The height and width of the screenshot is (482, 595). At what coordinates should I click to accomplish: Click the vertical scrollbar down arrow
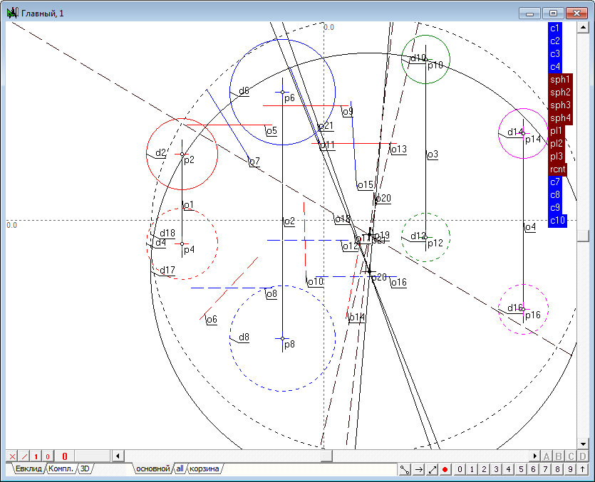tap(583, 444)
